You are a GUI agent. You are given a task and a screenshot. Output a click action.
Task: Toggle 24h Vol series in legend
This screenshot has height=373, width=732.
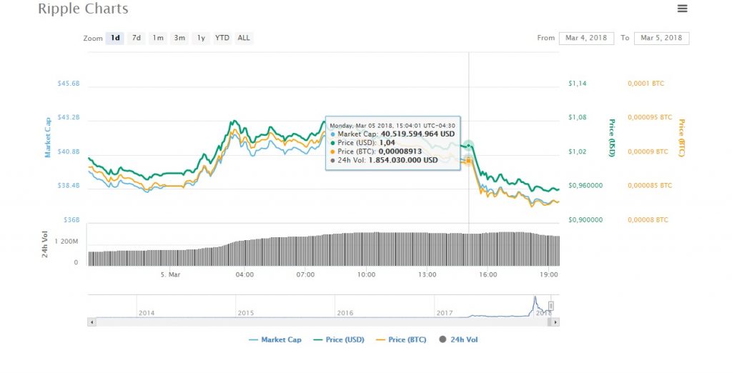tap(458, 340)
